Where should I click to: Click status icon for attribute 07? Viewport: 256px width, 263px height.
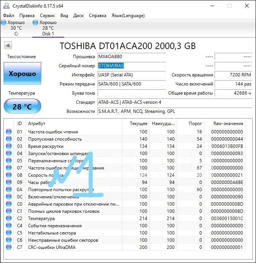click(9, 168)
